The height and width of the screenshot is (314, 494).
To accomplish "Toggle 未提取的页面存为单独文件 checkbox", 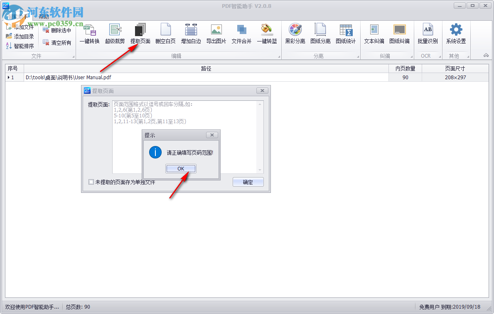I will tap(91, 182).
